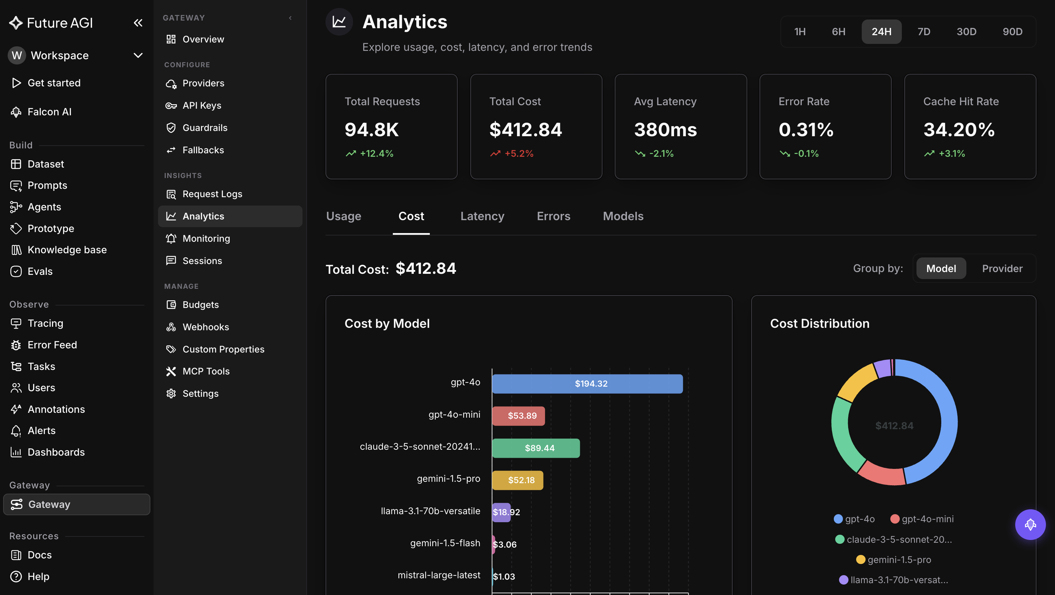Click the Cache Hit Rate card

coord(970,126)
